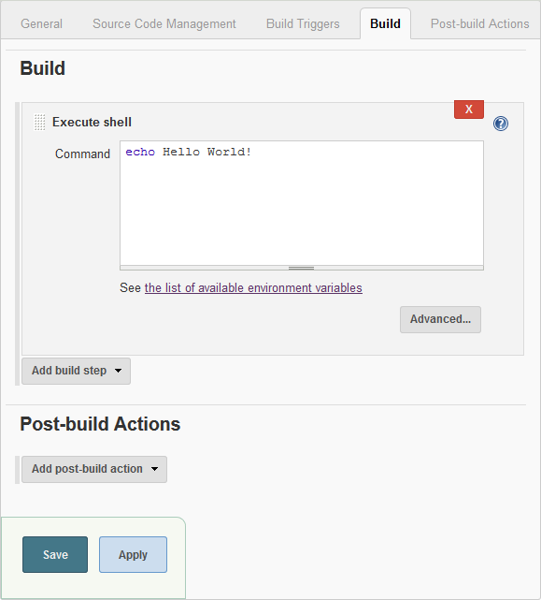Switch to the General tab
The height and width of the screenshot is (600, 541).
pyautogui.click(x=41, y=23)
